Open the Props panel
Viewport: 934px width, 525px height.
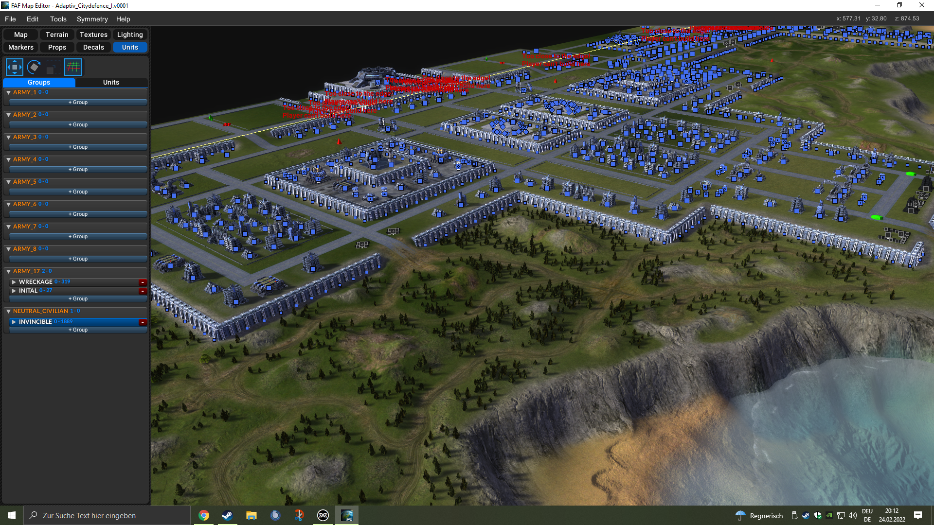coord(57,47)
